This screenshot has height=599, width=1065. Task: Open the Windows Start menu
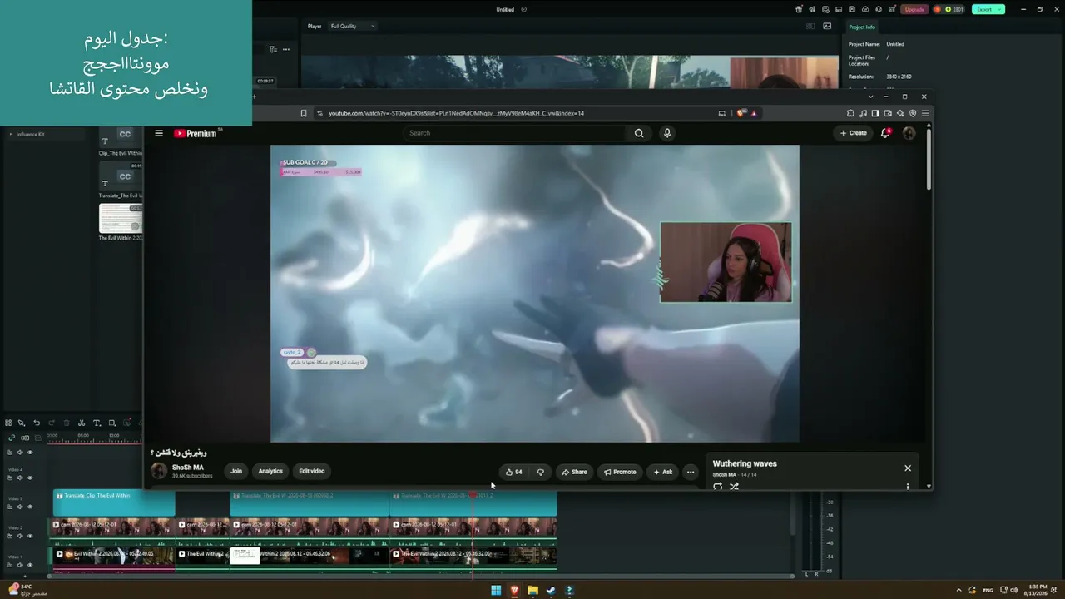496,591
